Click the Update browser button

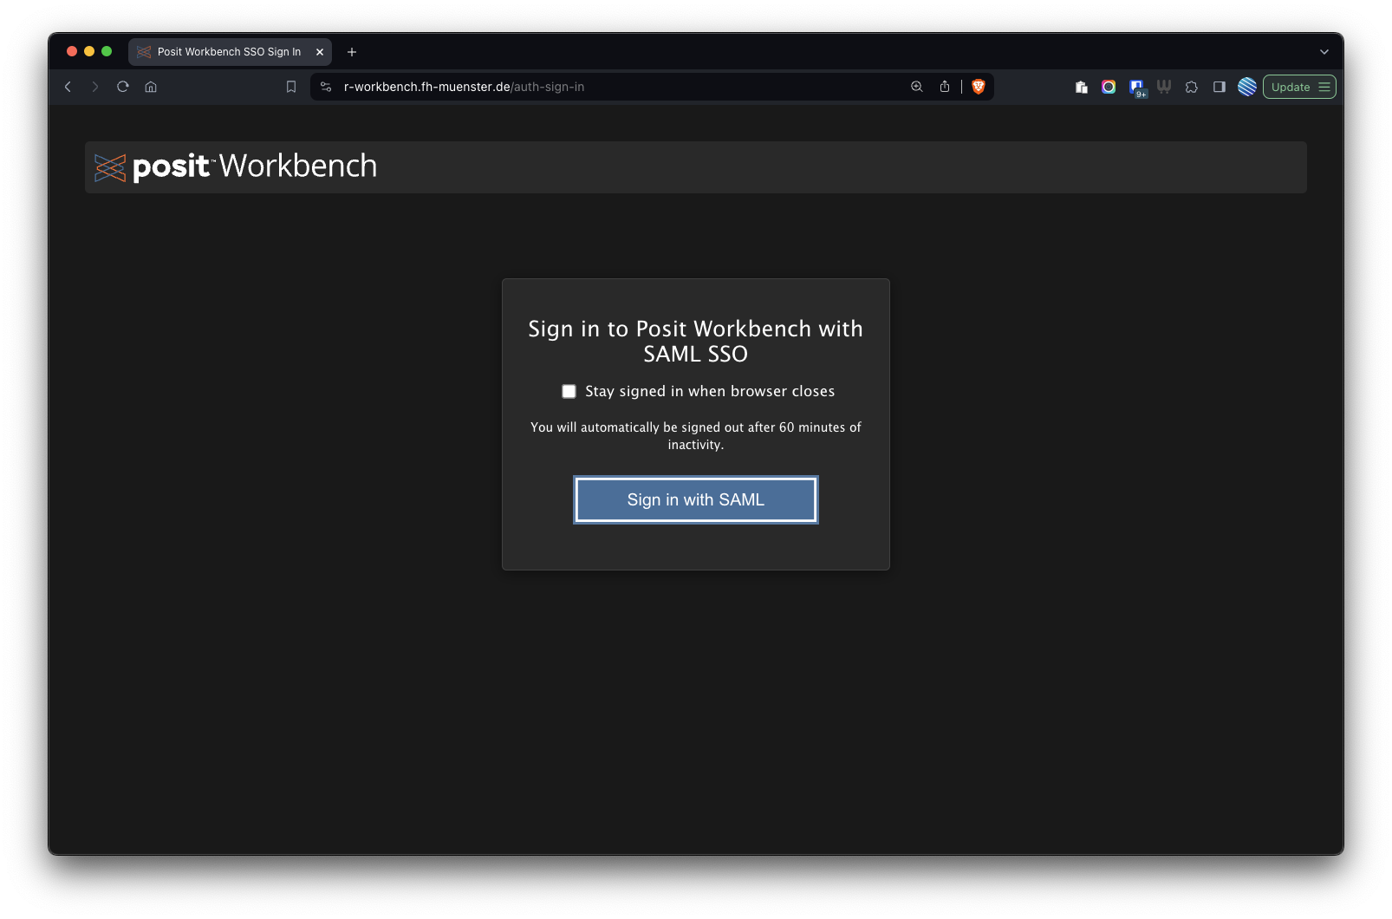(x=1290, y=87)
